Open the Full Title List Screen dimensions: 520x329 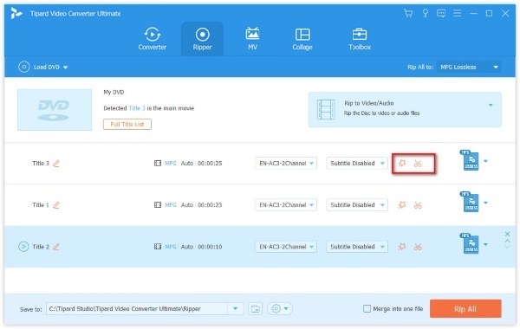pyautogui.click(x=127, y=125)
